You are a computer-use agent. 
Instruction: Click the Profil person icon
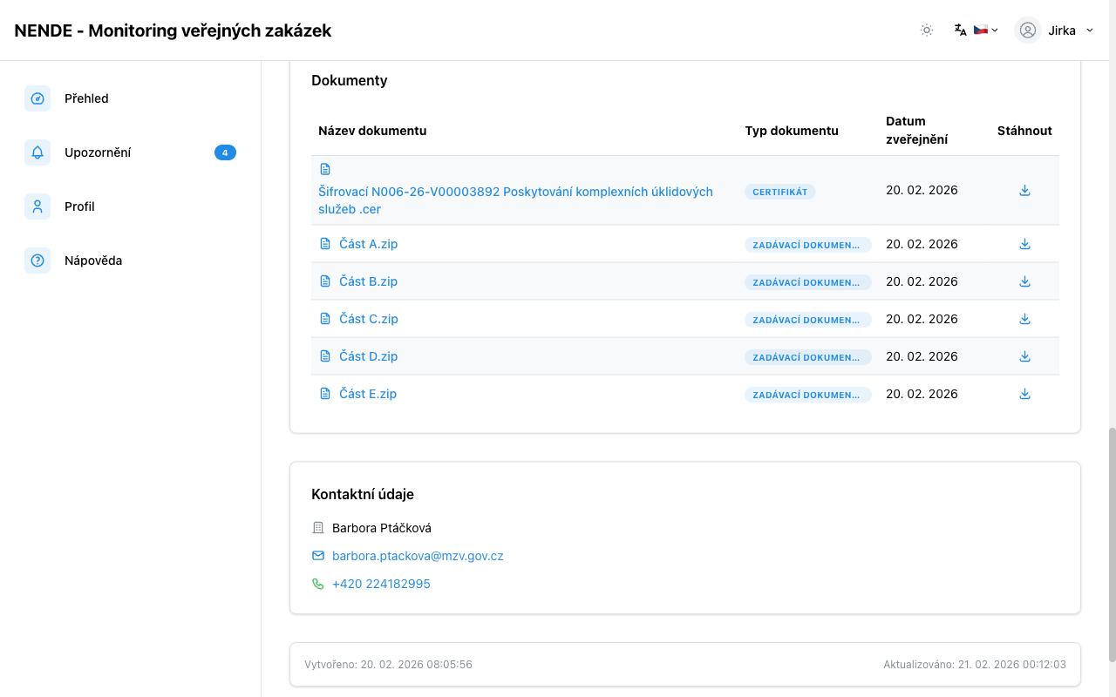[37, 206]
